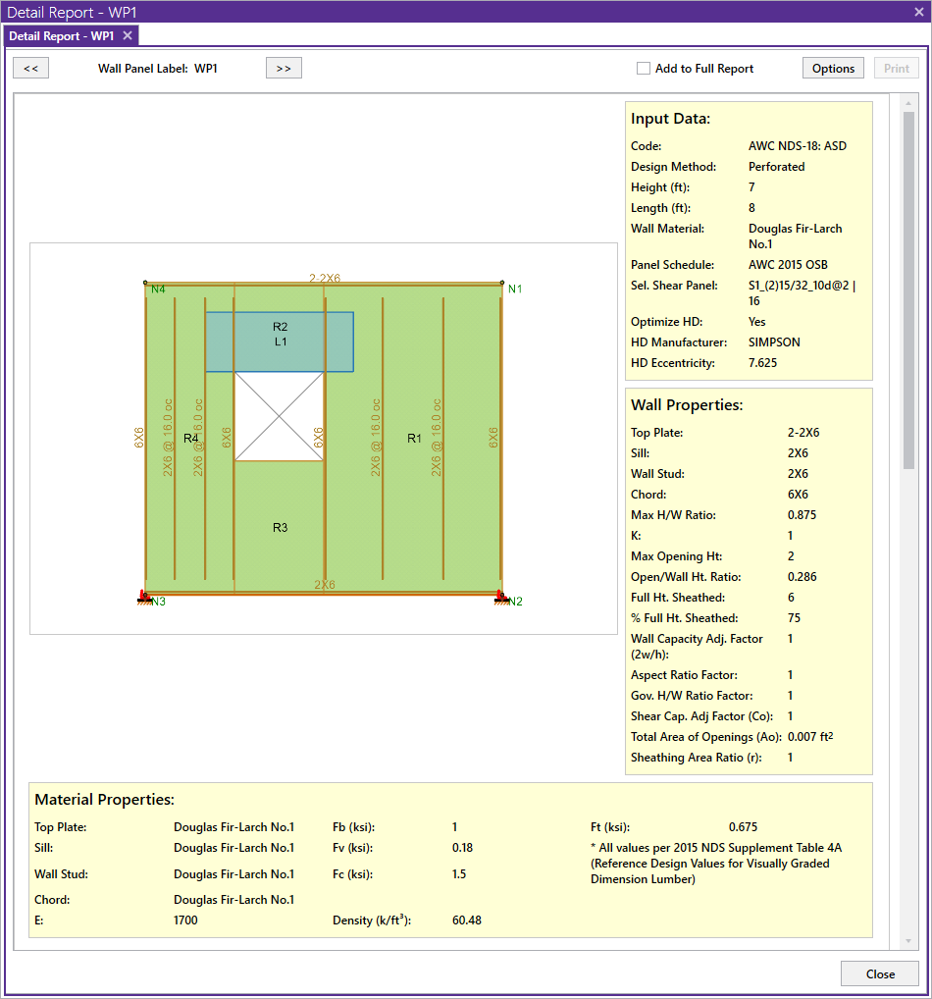The width and height of the screenshot is (932, 999).
Task: Select region R3 below the opening
Action: pos(280,528)
